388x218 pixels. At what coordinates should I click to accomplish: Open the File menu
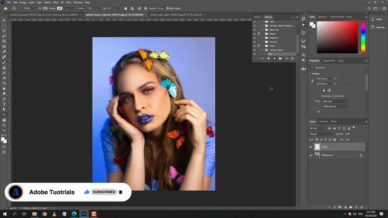coord(9,2)
